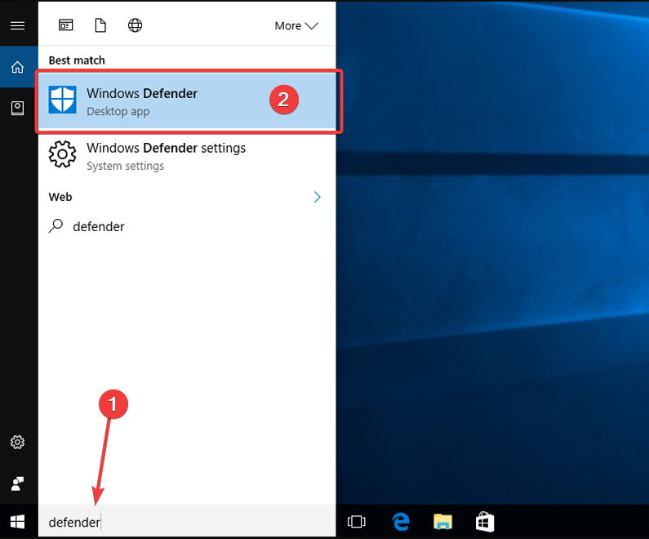This screenshot has height=539, width=649.
Task: Open the Feedback person icon in sidebar
Action: (x=17, y=483)
